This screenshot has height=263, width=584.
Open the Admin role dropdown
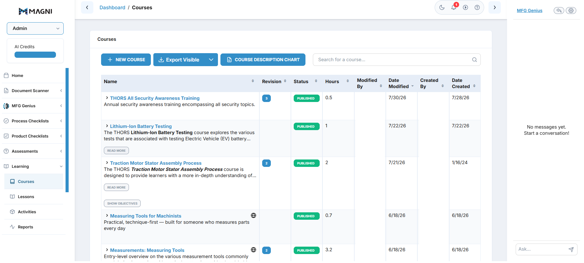coord(35,28)
